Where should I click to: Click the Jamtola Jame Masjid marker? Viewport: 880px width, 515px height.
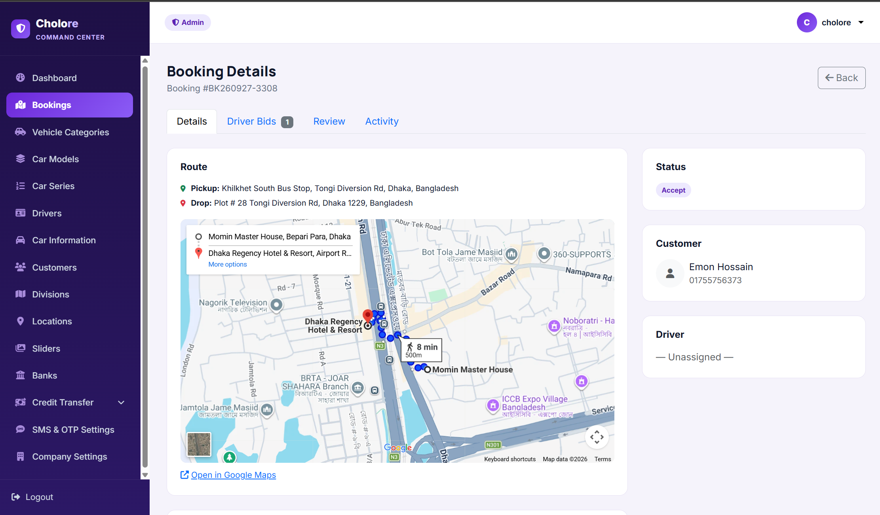point(267,410)
